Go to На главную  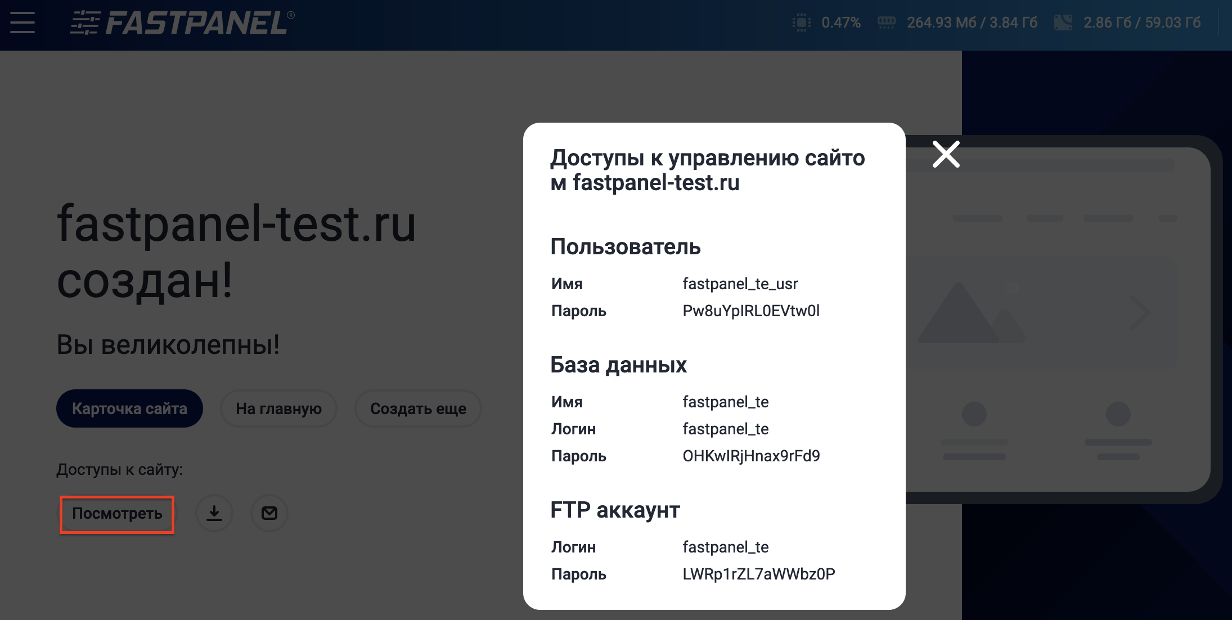278,408
